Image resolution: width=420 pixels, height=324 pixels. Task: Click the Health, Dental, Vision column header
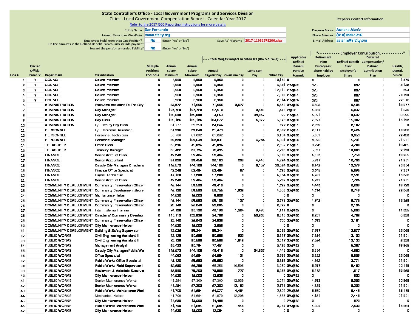(397, 71)
